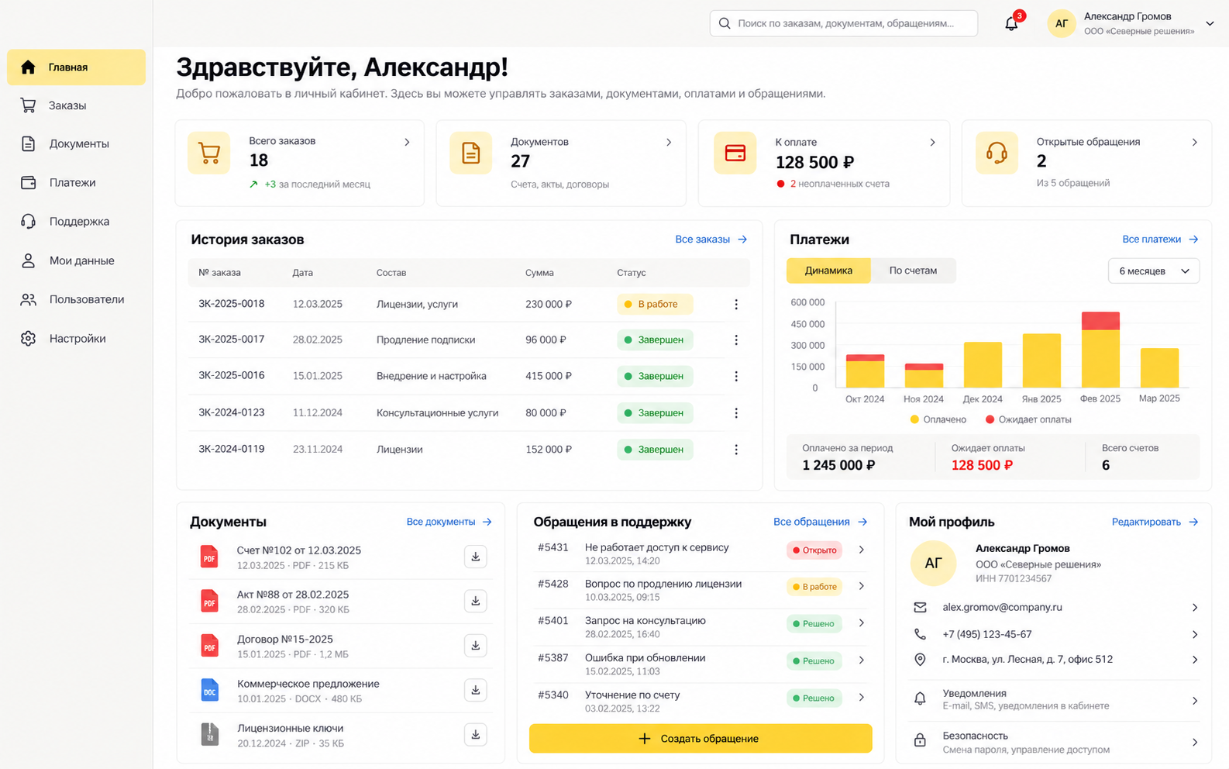The height and width of the screenshot is (769, 1229).
Task: Open actions menu for order ЗК-2025-0018
Action: coord(736,305)
